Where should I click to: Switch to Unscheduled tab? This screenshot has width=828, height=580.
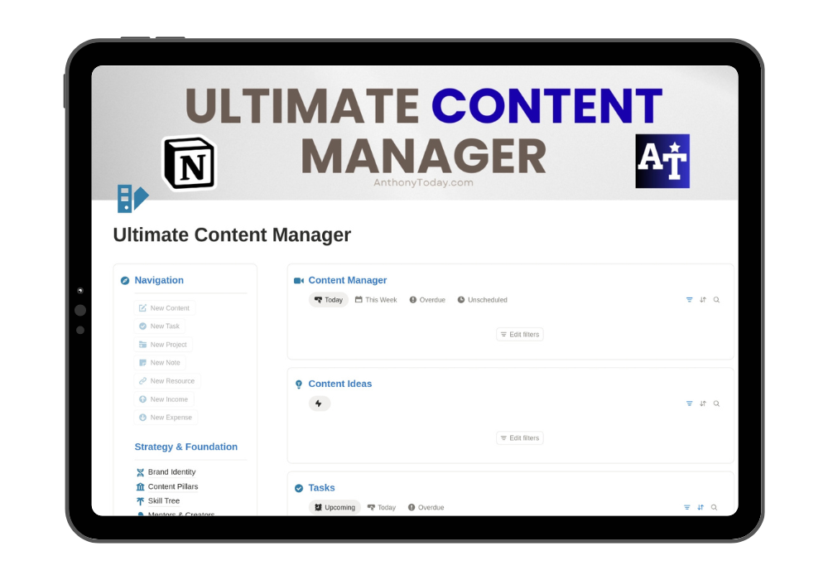coord(482,299)
